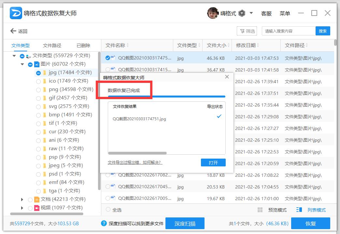Switch to the 文件类型 tab
The height and width of the screenshot is (234, 340).
tap(21, 45)
